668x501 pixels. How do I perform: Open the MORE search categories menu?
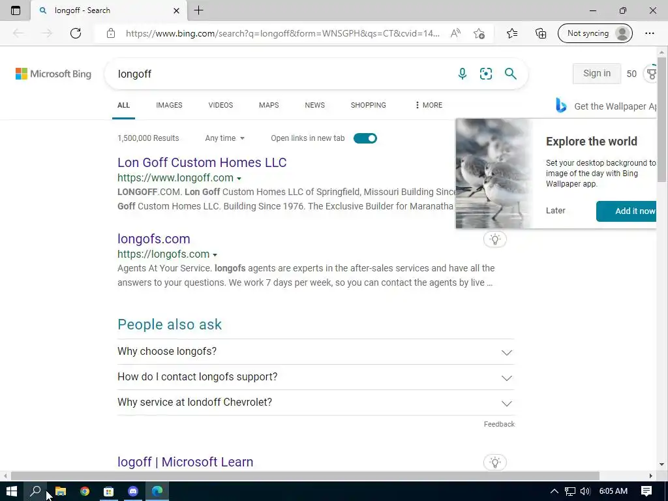tap(429, 105)
